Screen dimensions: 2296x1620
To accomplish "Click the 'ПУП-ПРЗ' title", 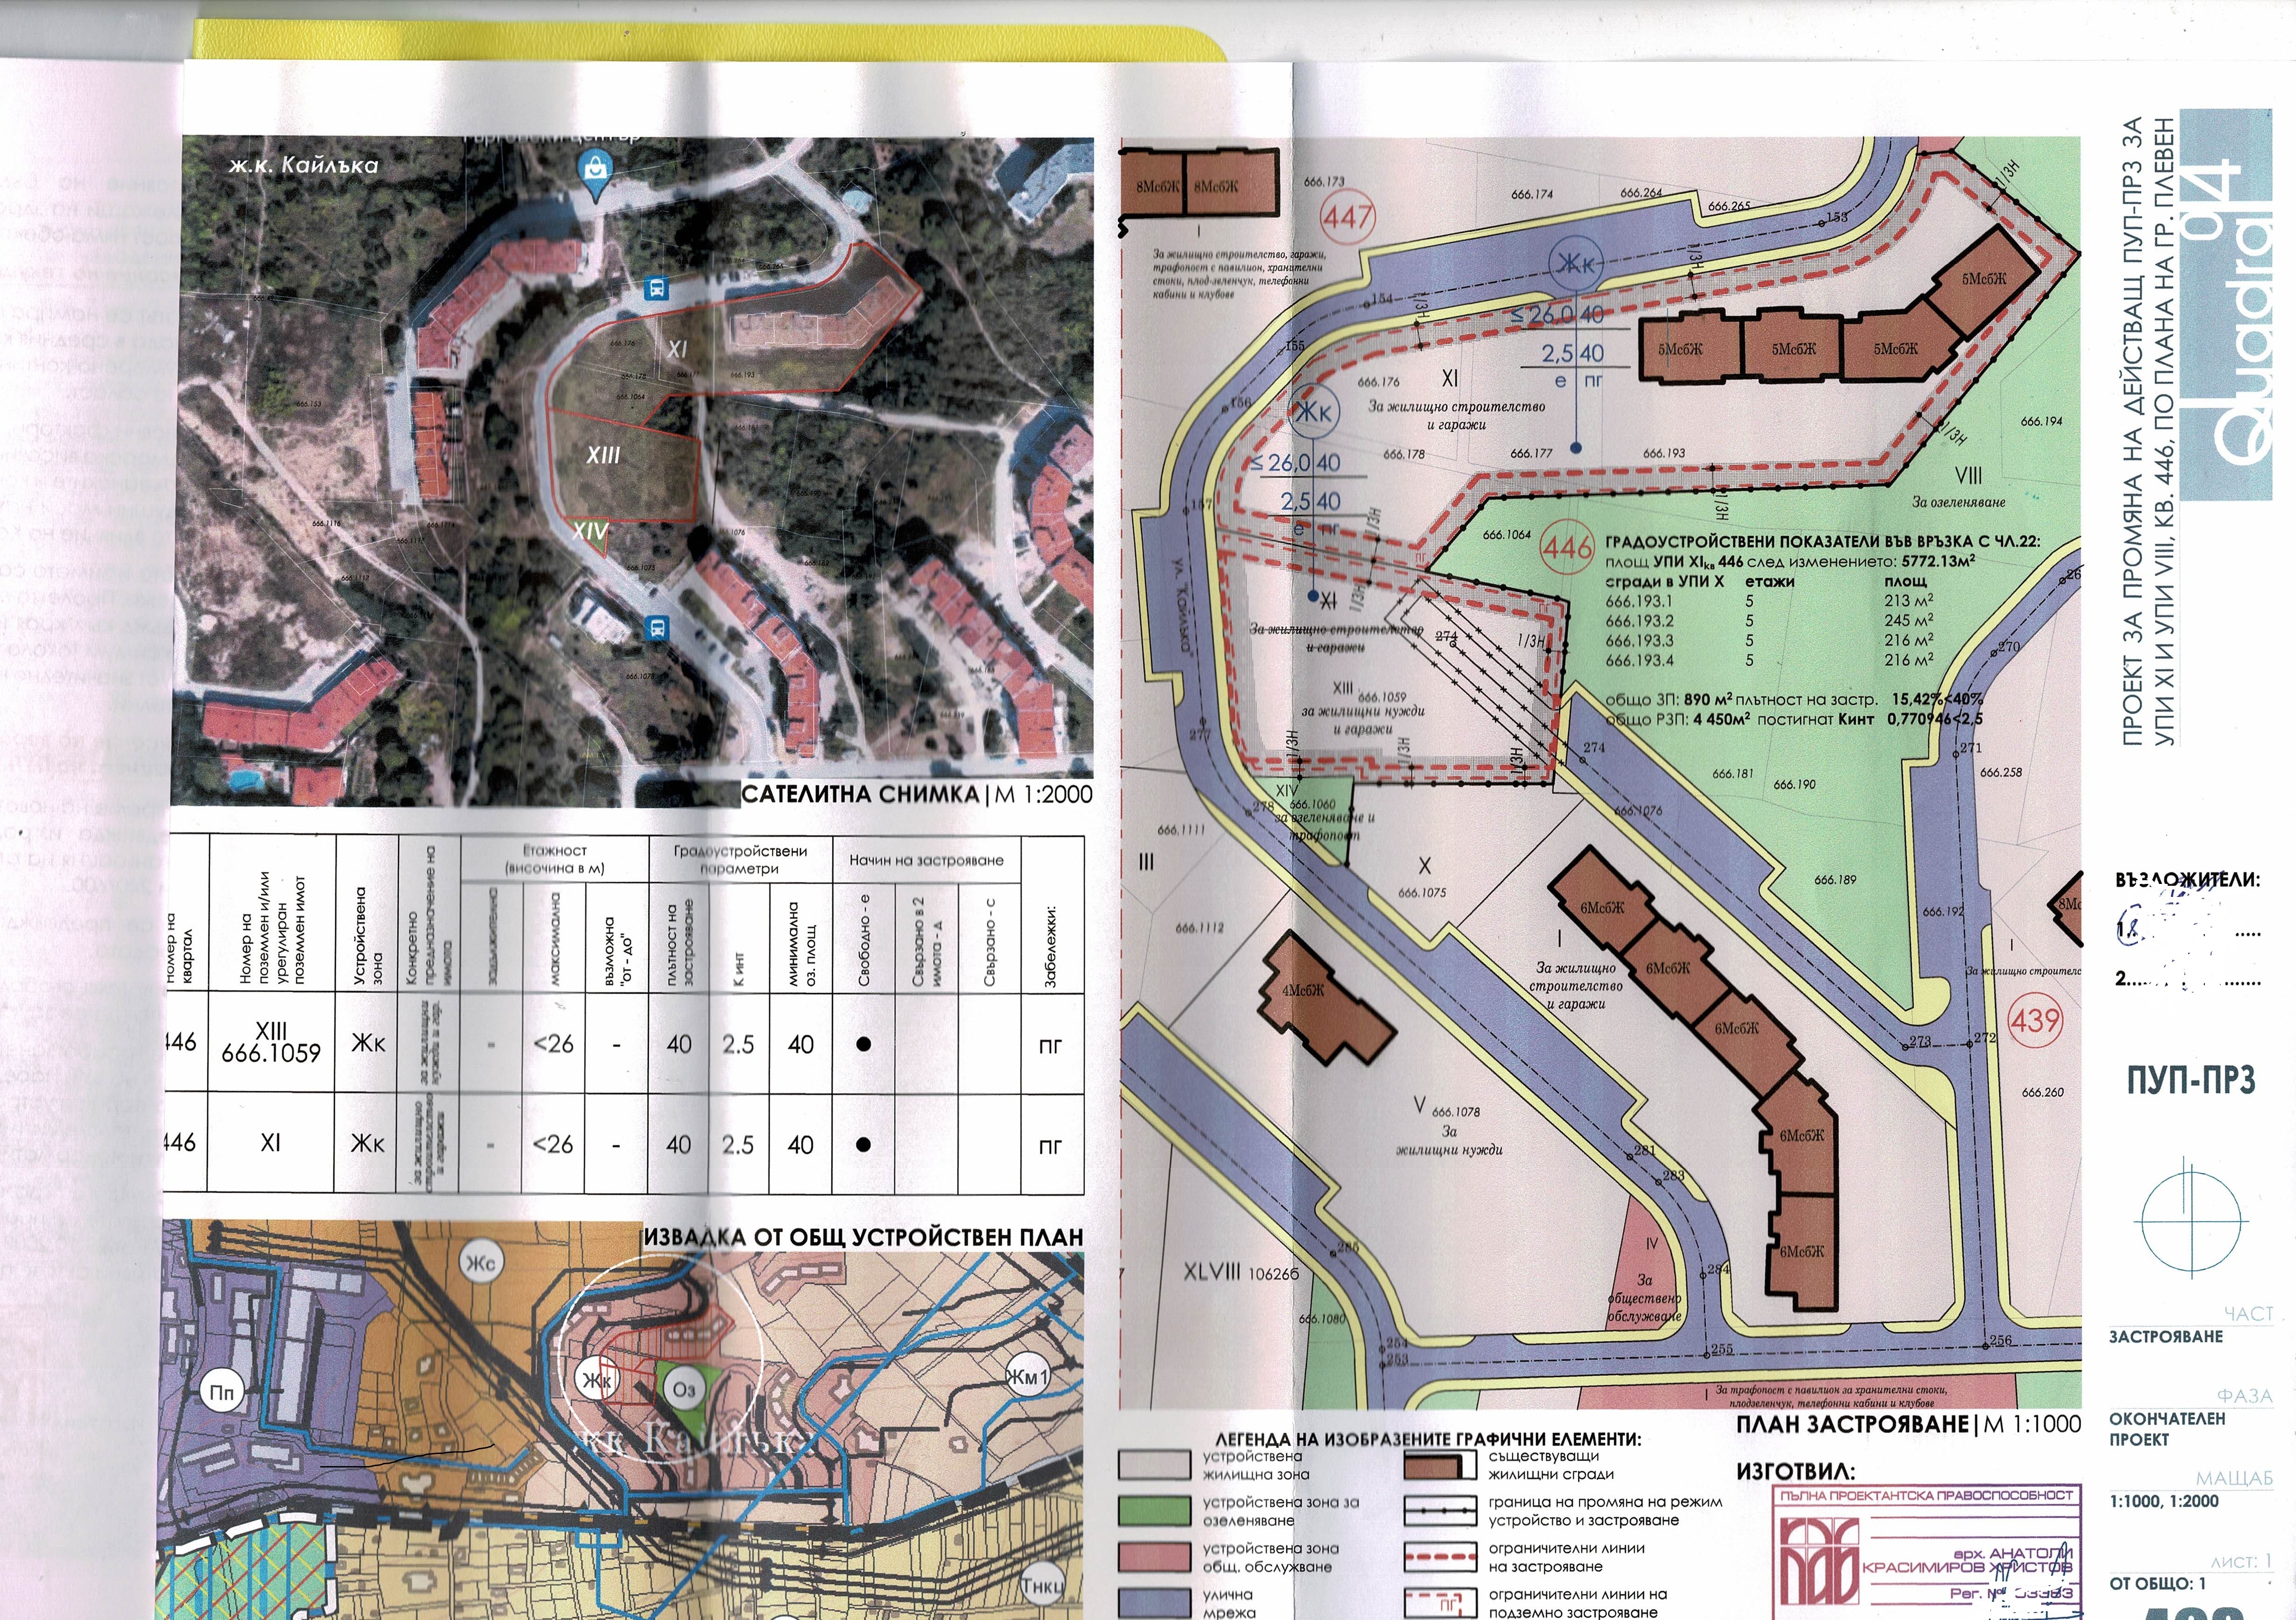I will click(x=2190, y=1080).
